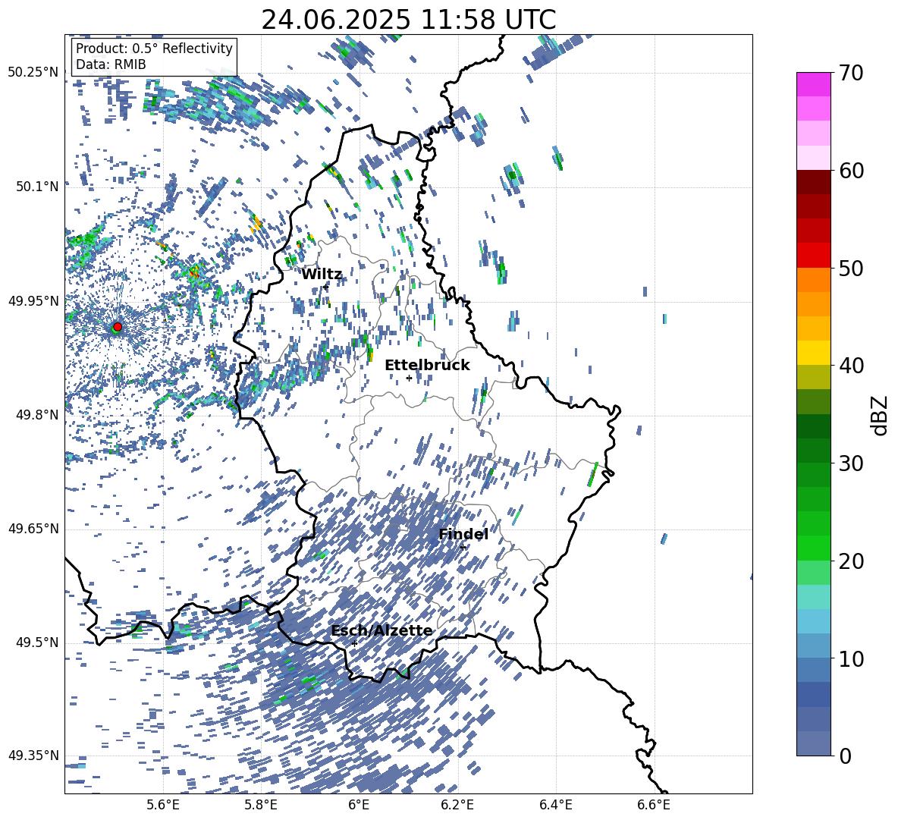Click the Ettelbruck cross marker

(x=409, y=378)
